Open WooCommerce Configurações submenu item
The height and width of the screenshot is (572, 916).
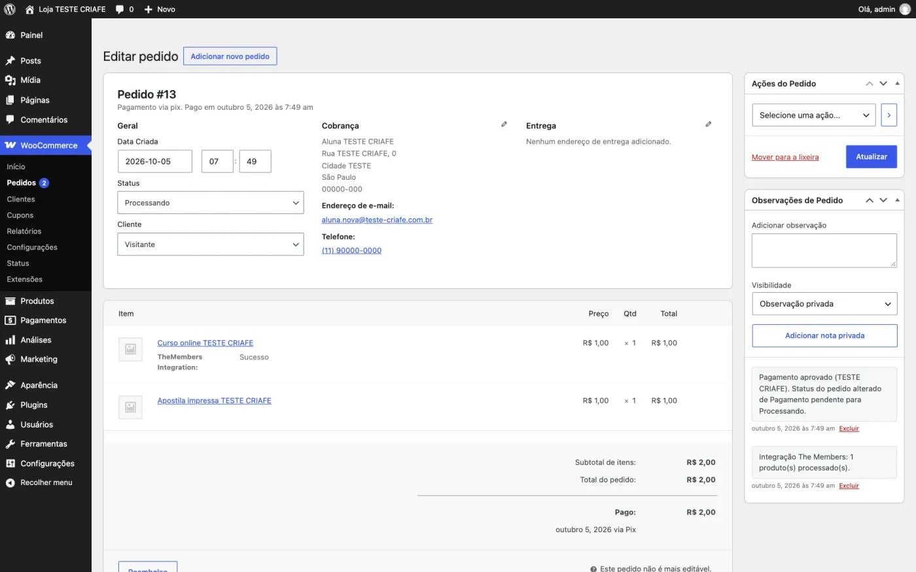pos(32,247)
